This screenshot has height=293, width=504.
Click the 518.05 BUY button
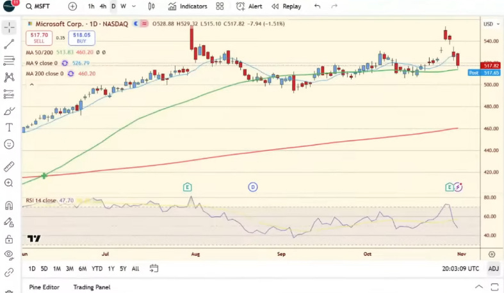(81, 38)
